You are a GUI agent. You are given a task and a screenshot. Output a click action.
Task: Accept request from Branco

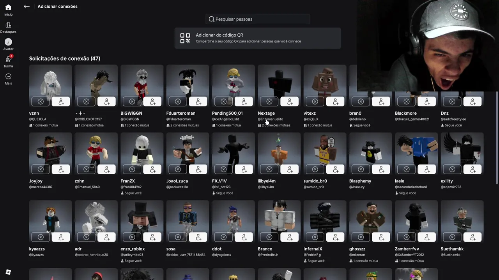[290, 237]
